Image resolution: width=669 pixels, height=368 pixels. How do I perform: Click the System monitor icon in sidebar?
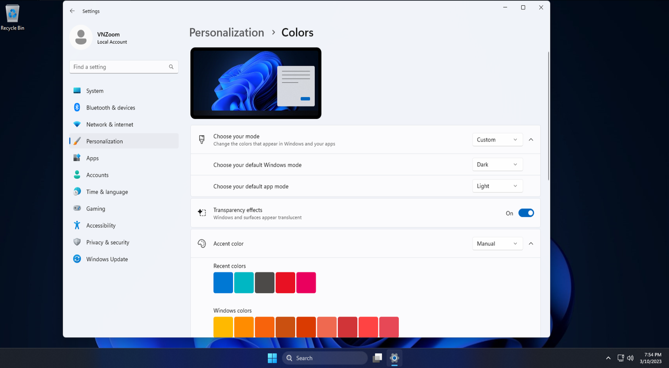point(77,91)
